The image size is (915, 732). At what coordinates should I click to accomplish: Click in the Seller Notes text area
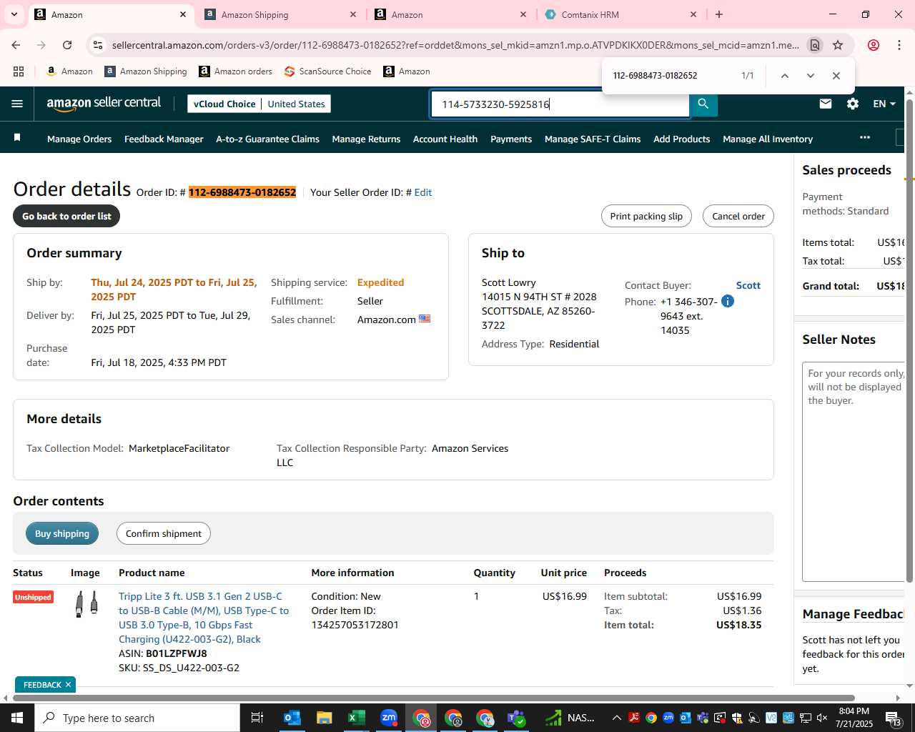tap(854, 472)
